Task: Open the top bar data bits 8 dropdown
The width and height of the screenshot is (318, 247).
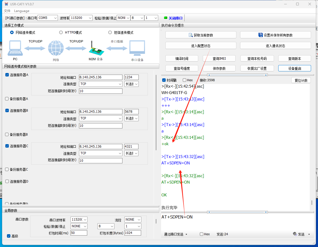Action: 137,18
